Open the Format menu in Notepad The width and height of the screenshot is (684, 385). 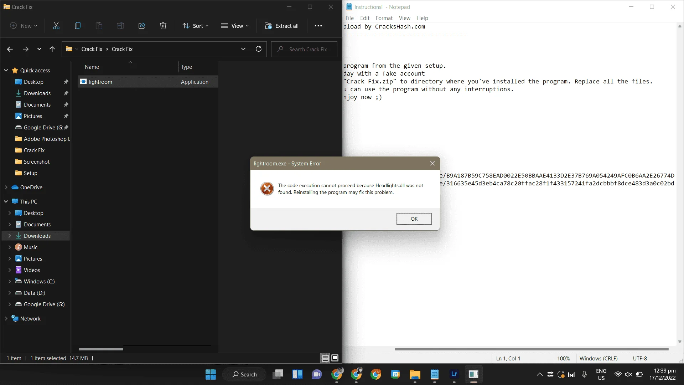point(384,18)
